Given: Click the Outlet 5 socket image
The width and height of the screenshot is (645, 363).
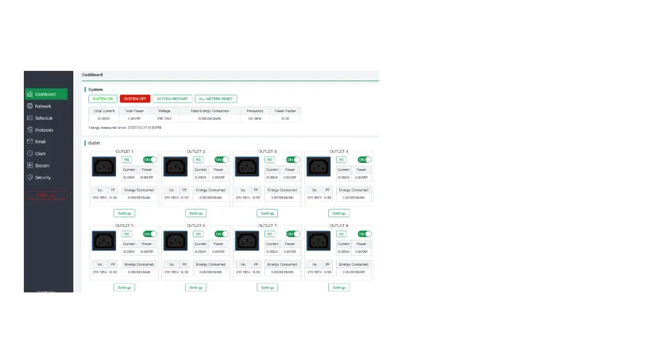Looking at the screenshot, I should 104,241.
